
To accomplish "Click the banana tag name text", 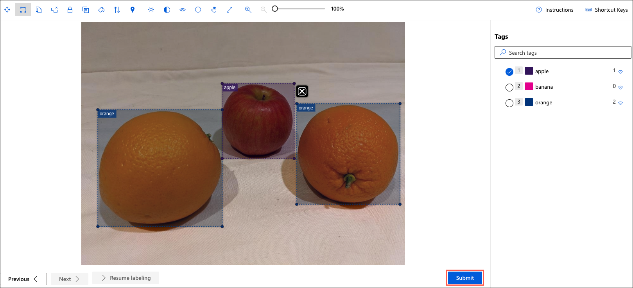I will (544, 87).
